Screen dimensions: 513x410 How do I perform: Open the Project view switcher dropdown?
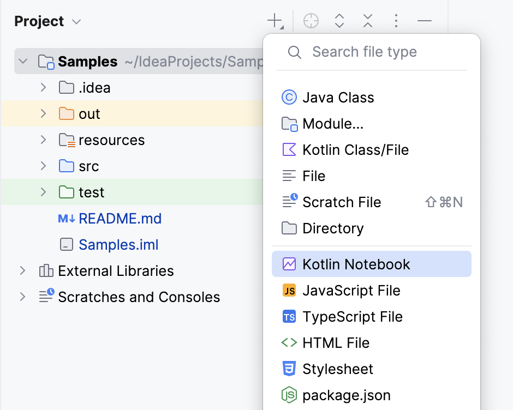point(75,21)
